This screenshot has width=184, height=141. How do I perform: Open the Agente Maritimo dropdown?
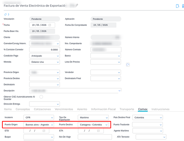(148, 131)
